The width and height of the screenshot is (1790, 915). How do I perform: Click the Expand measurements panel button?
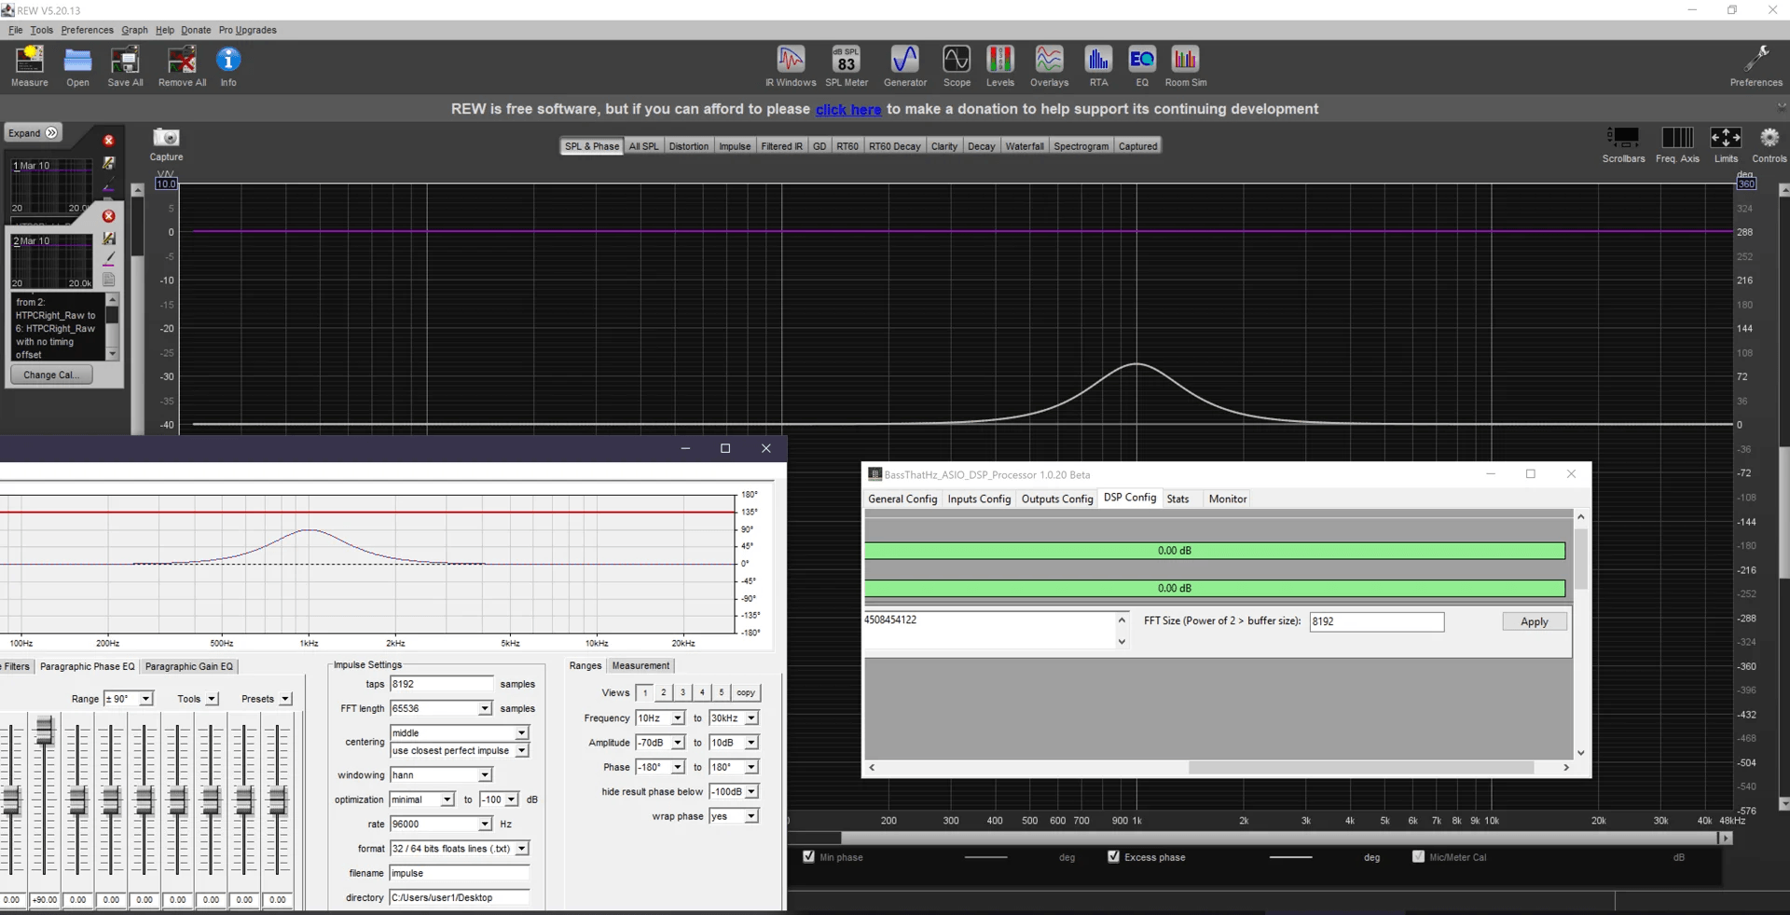[33, 133]
